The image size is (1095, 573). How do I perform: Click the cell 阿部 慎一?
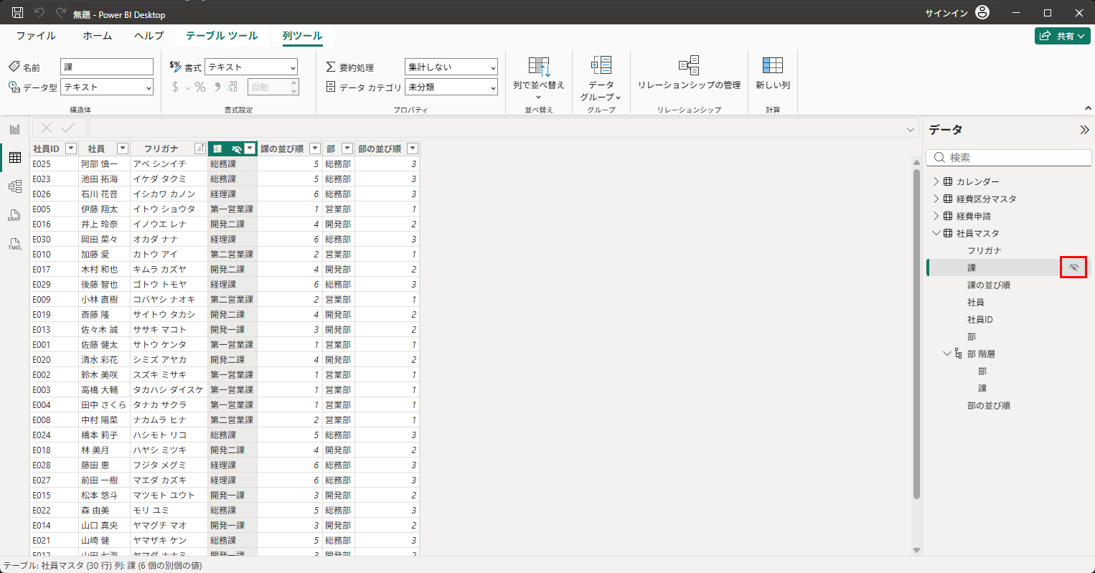click(104, 164)
